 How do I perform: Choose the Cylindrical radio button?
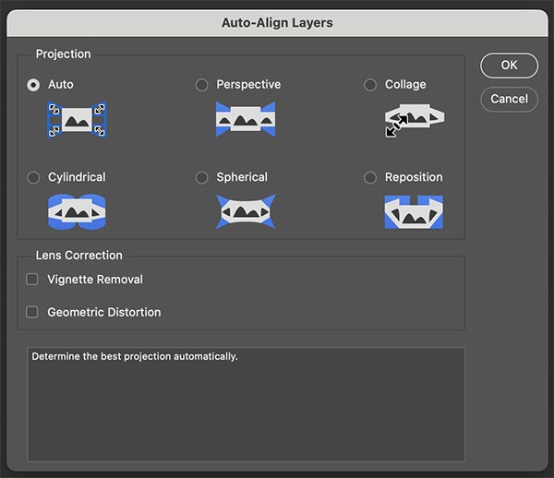tap(33, 177)
